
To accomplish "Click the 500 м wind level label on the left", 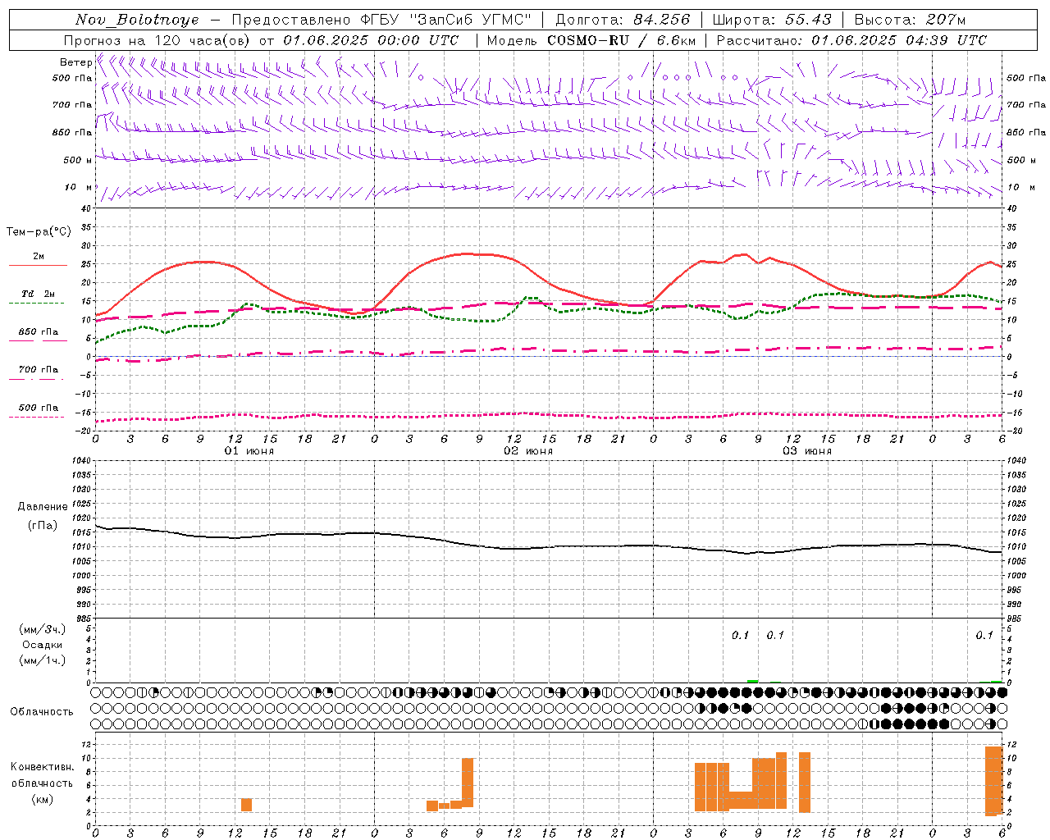I will 78,160.
